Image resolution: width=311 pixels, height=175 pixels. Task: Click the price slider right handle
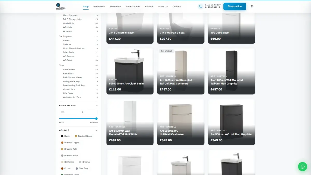pos(96,118)
